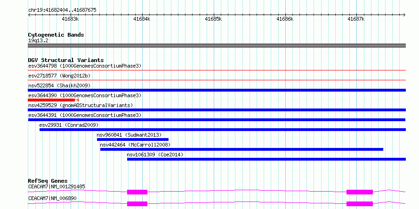Select second exon of CEACAM7 NM_001291485

[x=360, y=192]
